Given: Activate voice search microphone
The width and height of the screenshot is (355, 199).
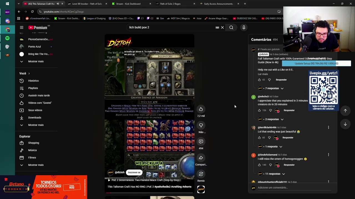Looking at the screenshot, I should click(x=244, y=27).
